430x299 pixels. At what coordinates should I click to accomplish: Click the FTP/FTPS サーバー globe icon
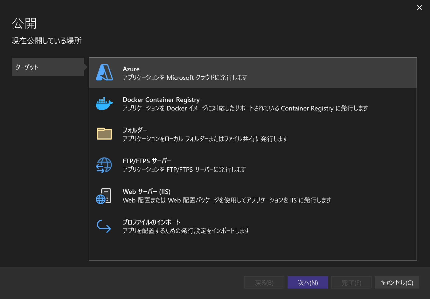(x=104, y=165)
